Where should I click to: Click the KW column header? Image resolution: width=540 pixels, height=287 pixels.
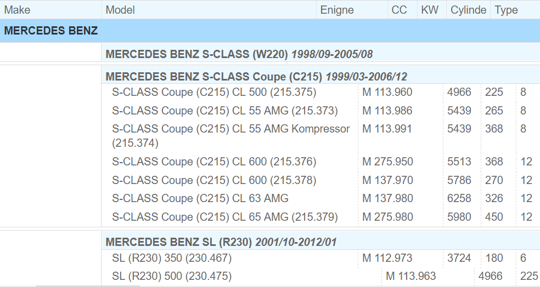[430, 10]
